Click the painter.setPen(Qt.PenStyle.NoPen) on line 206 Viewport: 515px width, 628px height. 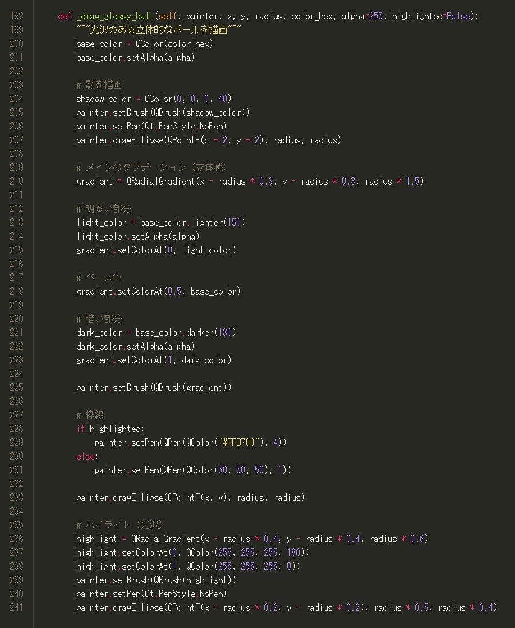152,126
